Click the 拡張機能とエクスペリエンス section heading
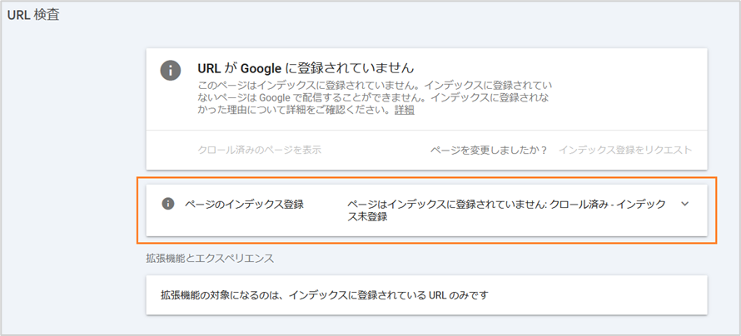The height and width of the screenshot is (336, 741). coord(211,259)
